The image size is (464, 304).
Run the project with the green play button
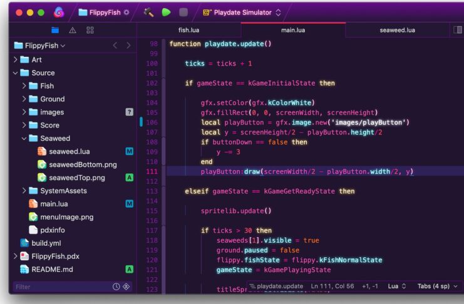pos(166,12)
